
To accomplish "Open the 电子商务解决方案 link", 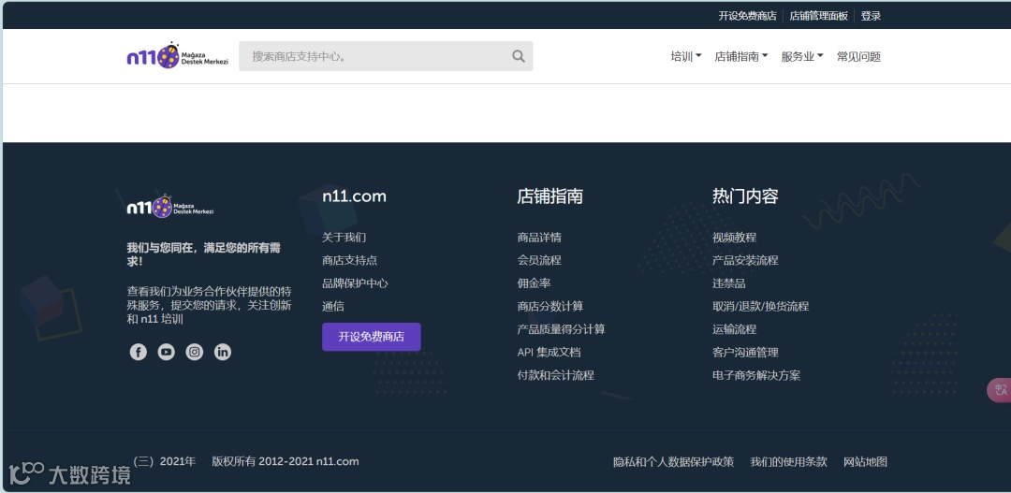I will point(756,376).
